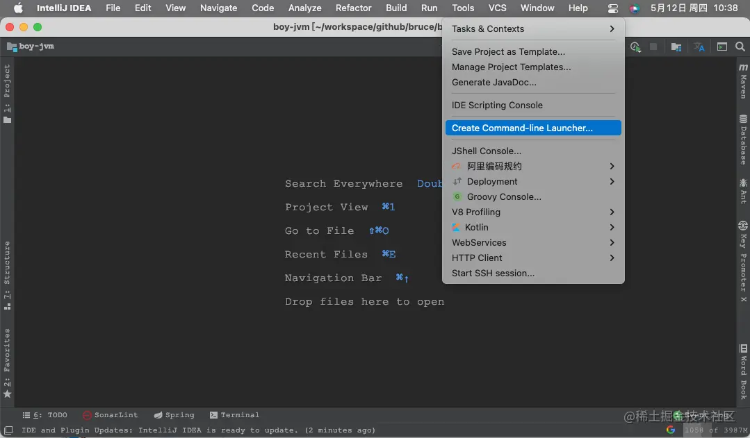Open the Project tool window stripe

pyautogui.click(x=7, y=93)
